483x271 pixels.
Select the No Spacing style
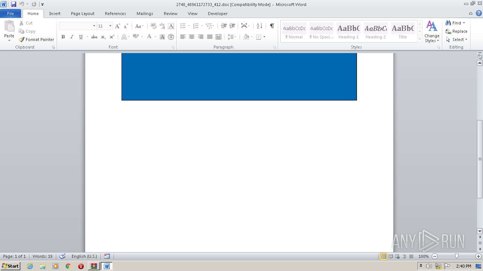[321, 32]
